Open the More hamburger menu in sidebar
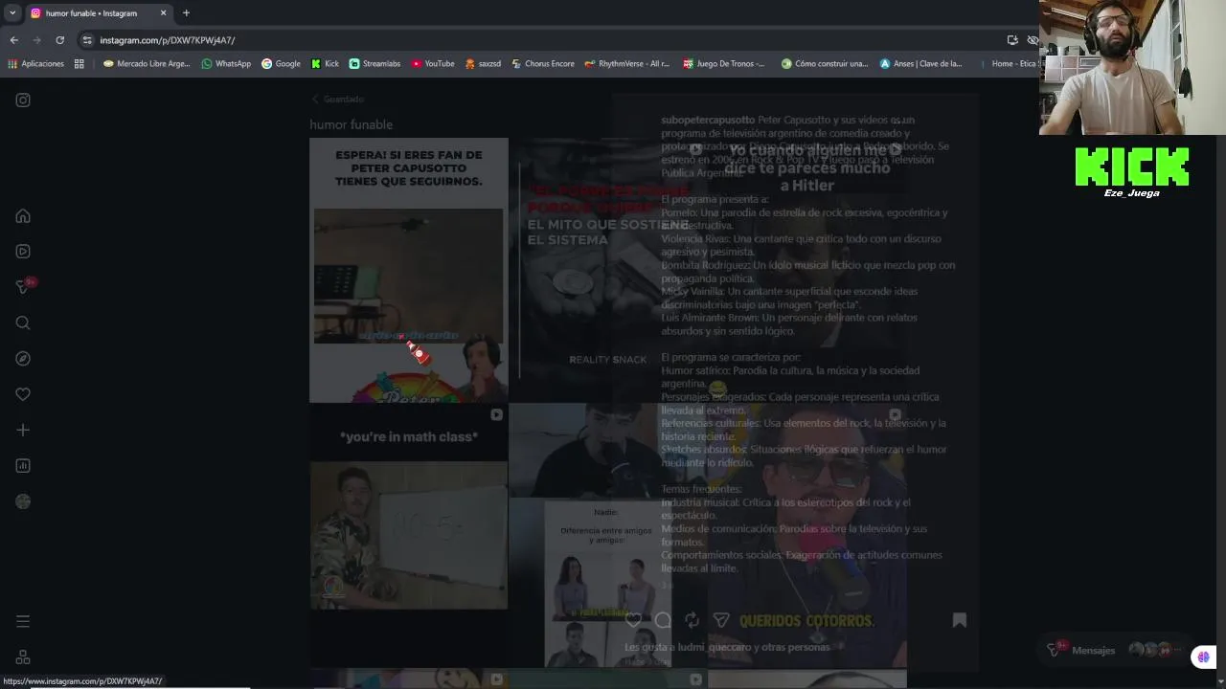 (x=23, y=621)
